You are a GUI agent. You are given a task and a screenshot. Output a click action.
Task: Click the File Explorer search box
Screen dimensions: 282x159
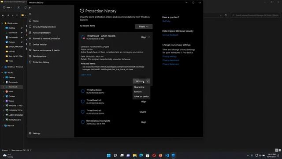(x=255, y=15)
